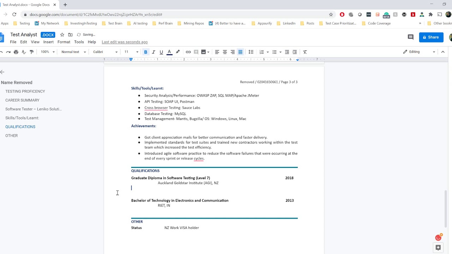Click the browser address bar URL
Viewport: 452px width, 254px height.
pyautogui.click(x=96, y=14)
